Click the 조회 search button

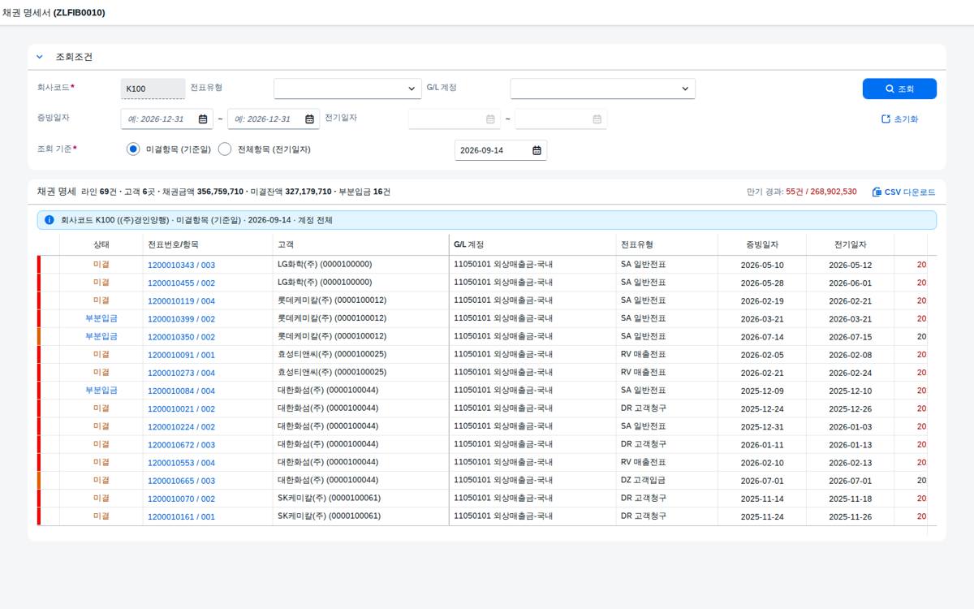tap(899, 89)
